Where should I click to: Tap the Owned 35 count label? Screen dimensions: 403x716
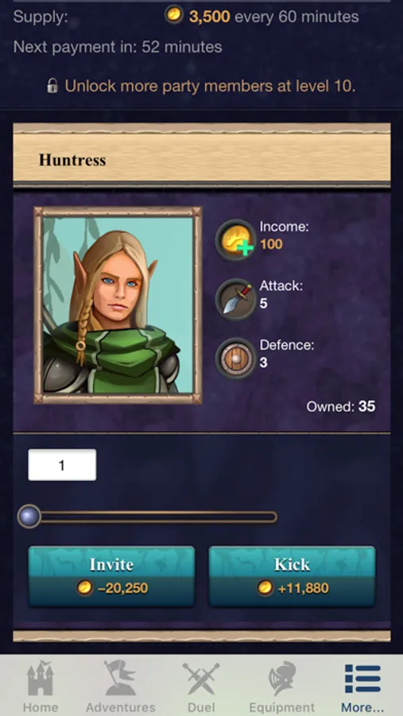point(340,407)
